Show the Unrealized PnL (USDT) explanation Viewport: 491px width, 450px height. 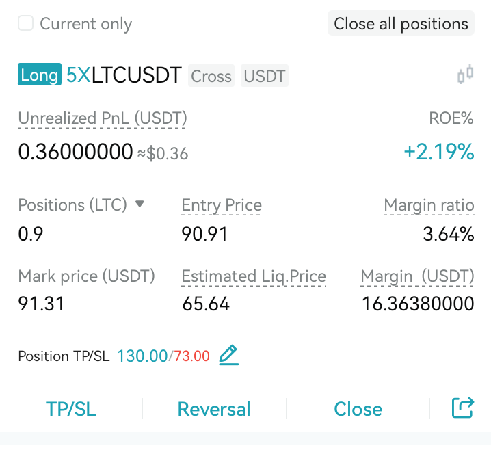[x=103, y=119]
